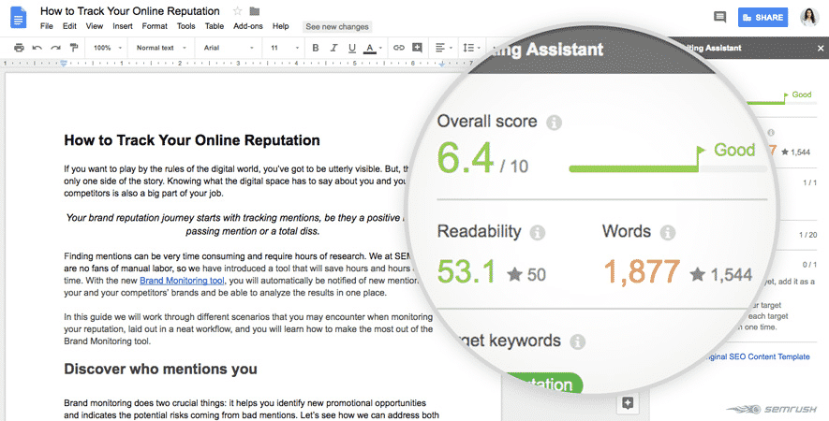829x421 pixels.
Task: Insert a link using toolbar icon
Action: click(x=399, y=47)
